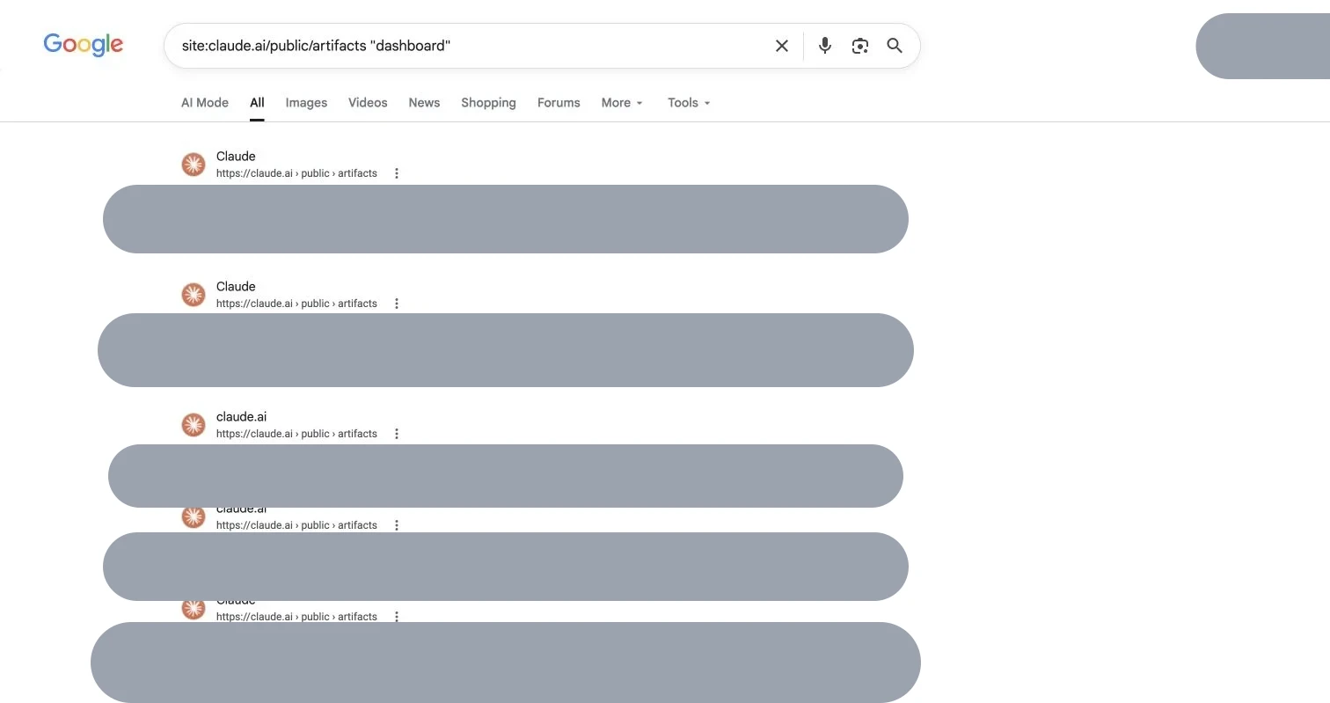Switch to AI Mode tab

point(205,103)
